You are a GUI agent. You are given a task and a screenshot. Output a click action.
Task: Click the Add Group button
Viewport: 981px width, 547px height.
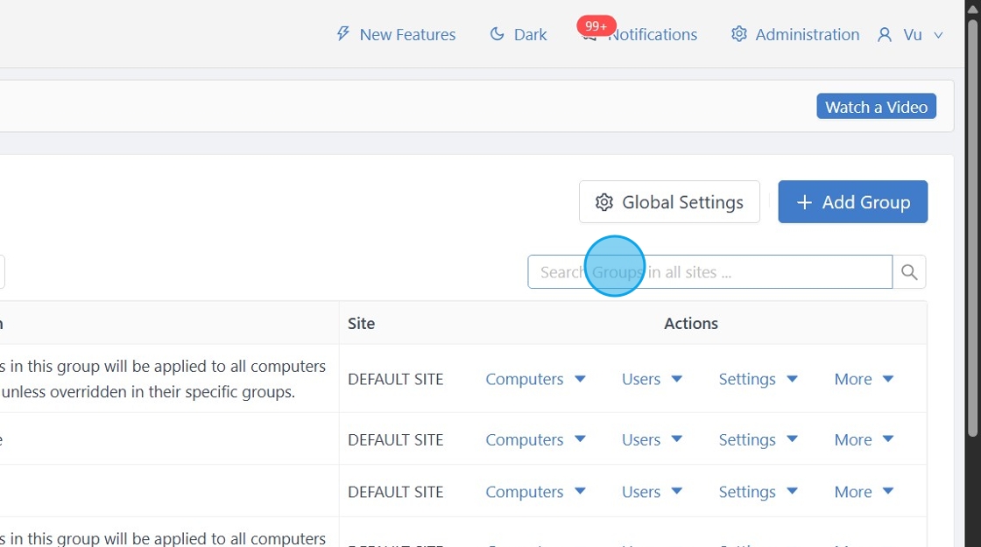pos(853,202)
